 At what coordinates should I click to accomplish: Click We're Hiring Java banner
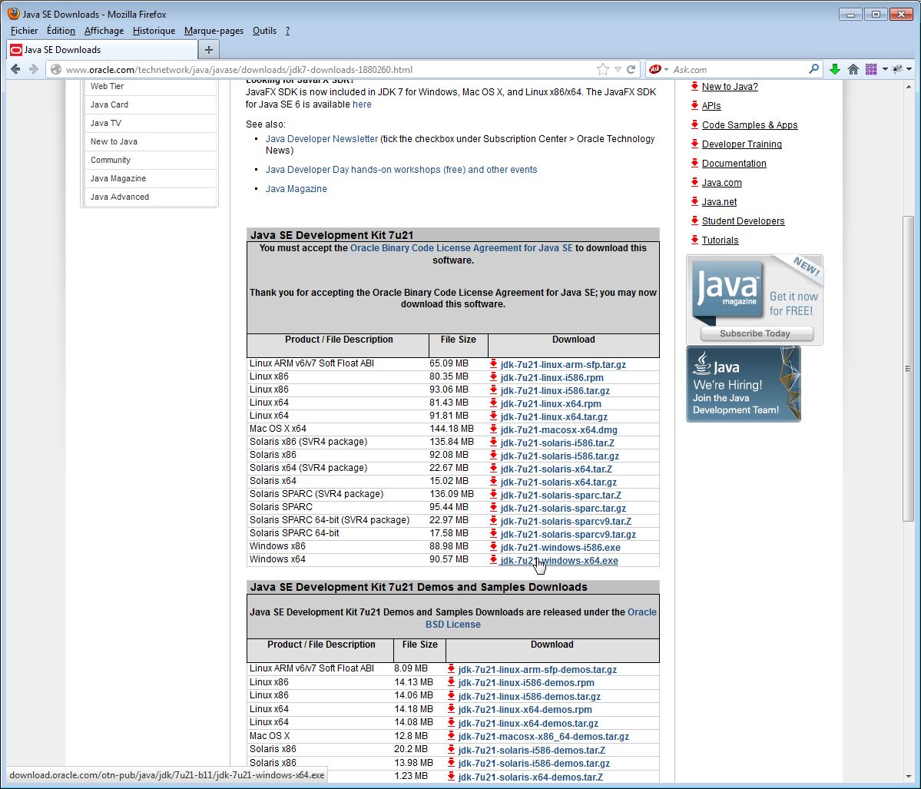pyautogui.click(x=743, y=383)
